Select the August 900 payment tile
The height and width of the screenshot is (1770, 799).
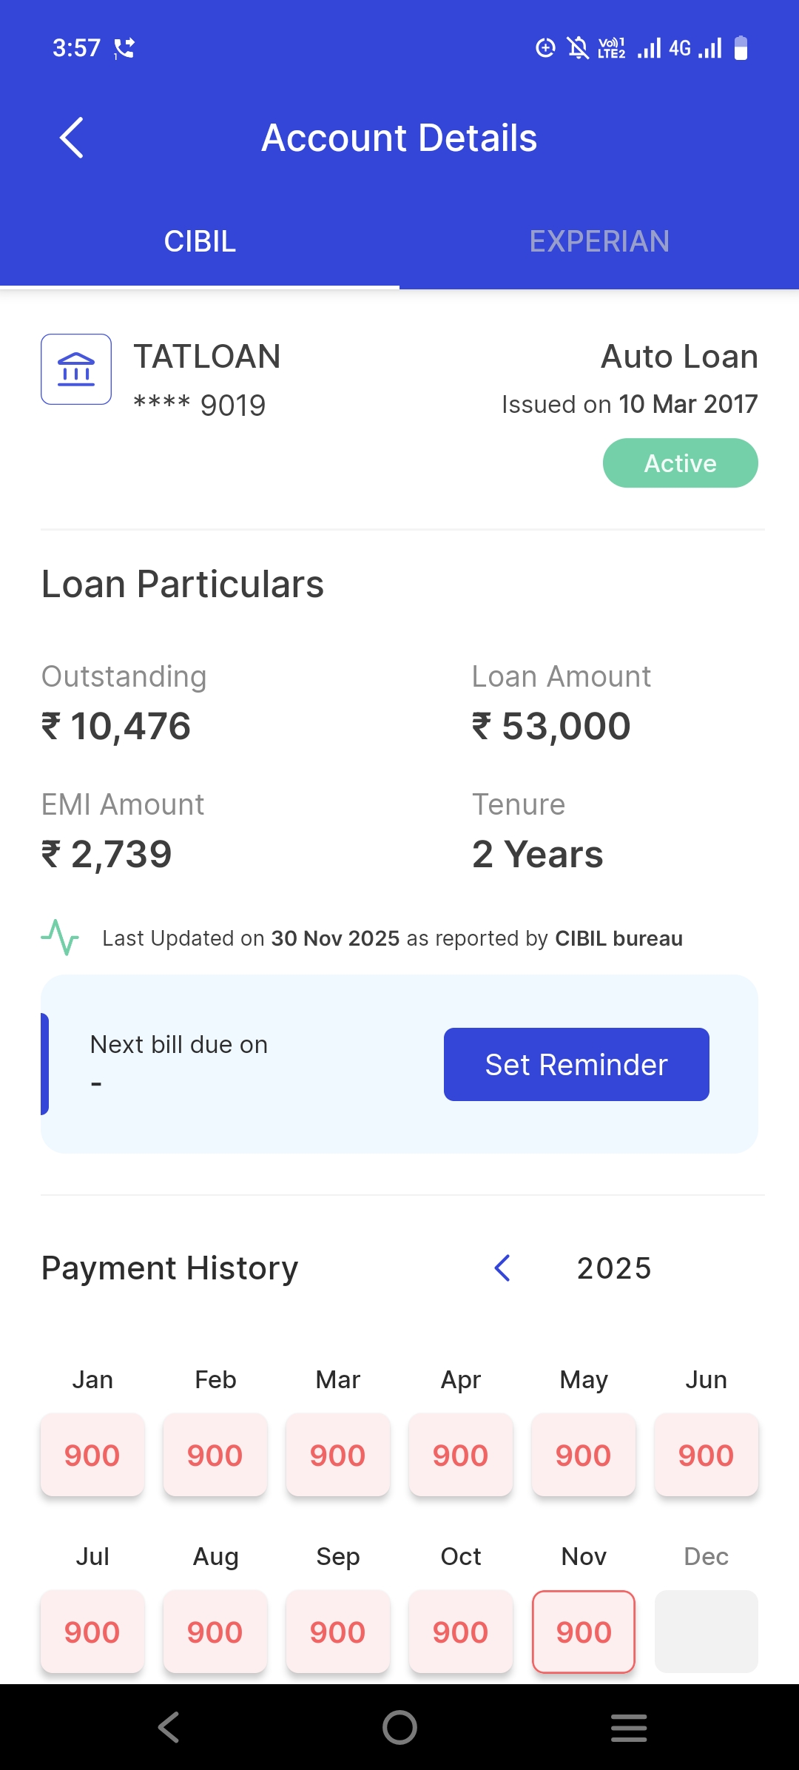click(x=215, y=1632)
